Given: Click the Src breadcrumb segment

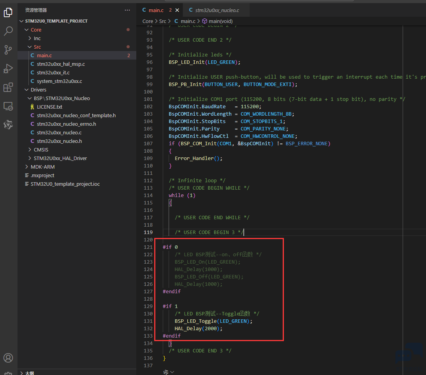Looking at the screenshot, I should 162,21.
